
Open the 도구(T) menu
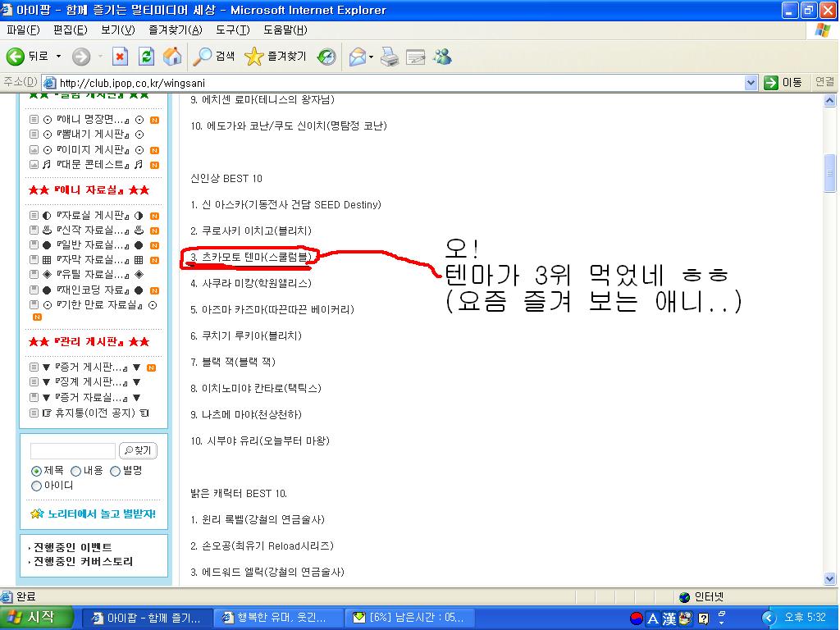pos(232,30)
